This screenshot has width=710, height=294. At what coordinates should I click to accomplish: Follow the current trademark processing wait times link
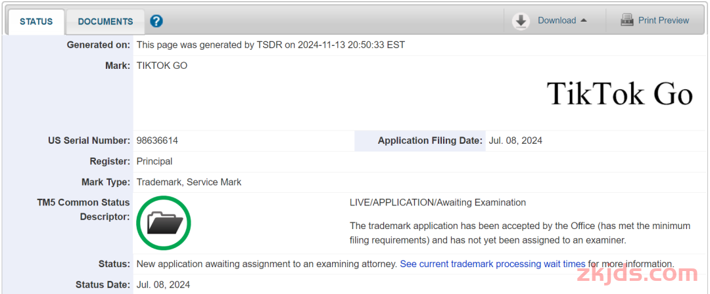[x=492, y=264]
